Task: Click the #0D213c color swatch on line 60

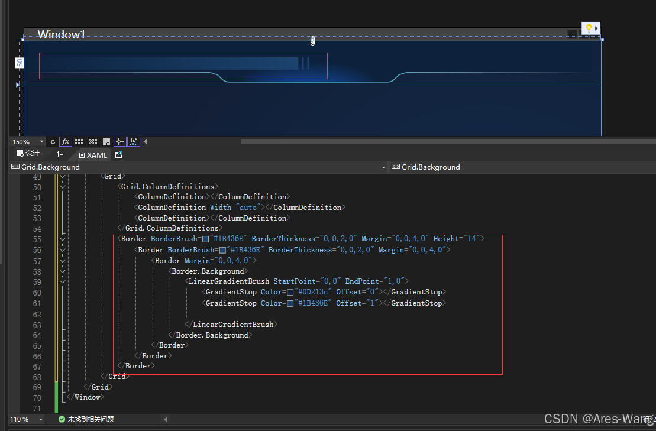Action: 290,293
